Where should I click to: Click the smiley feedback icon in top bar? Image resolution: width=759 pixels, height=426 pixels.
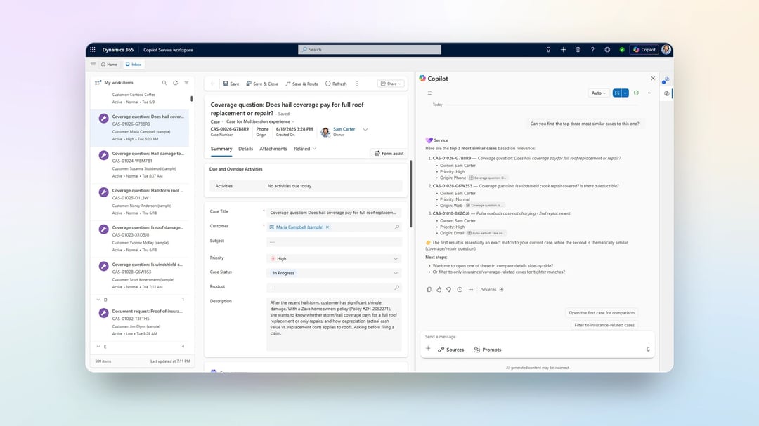[x=607, y=49]
